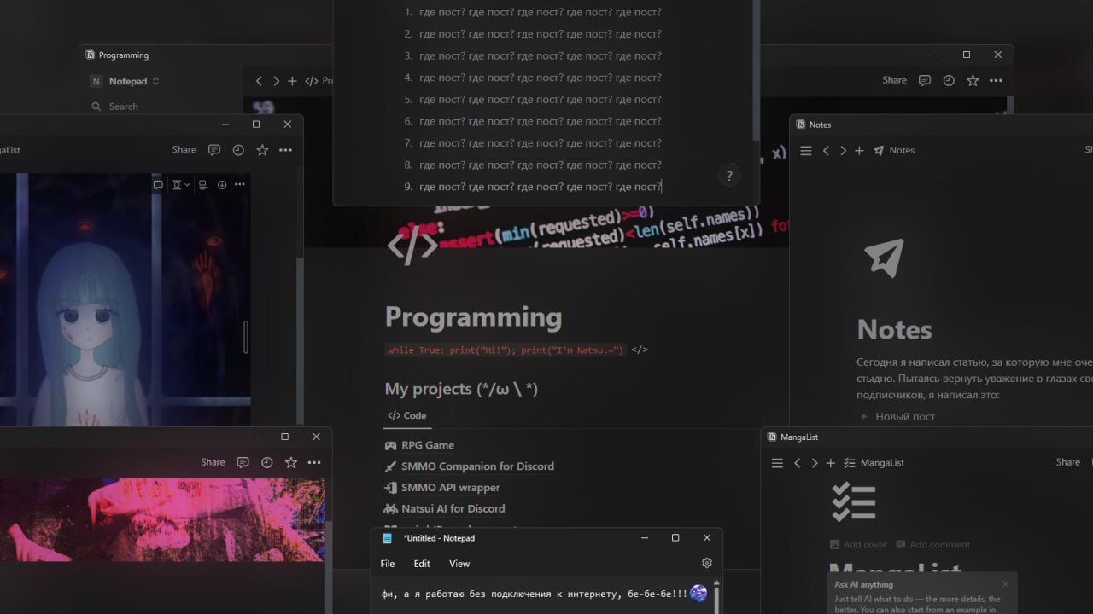
Task: Open the File menu in Notepad
Action: pyautogui.click(x=388, y=564)
